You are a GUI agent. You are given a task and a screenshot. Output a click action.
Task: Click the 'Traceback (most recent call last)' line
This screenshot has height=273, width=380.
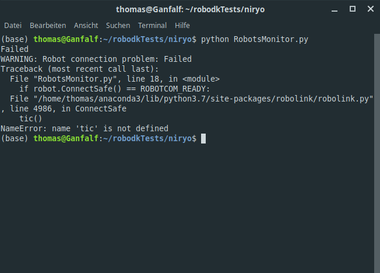click(79, 69)
